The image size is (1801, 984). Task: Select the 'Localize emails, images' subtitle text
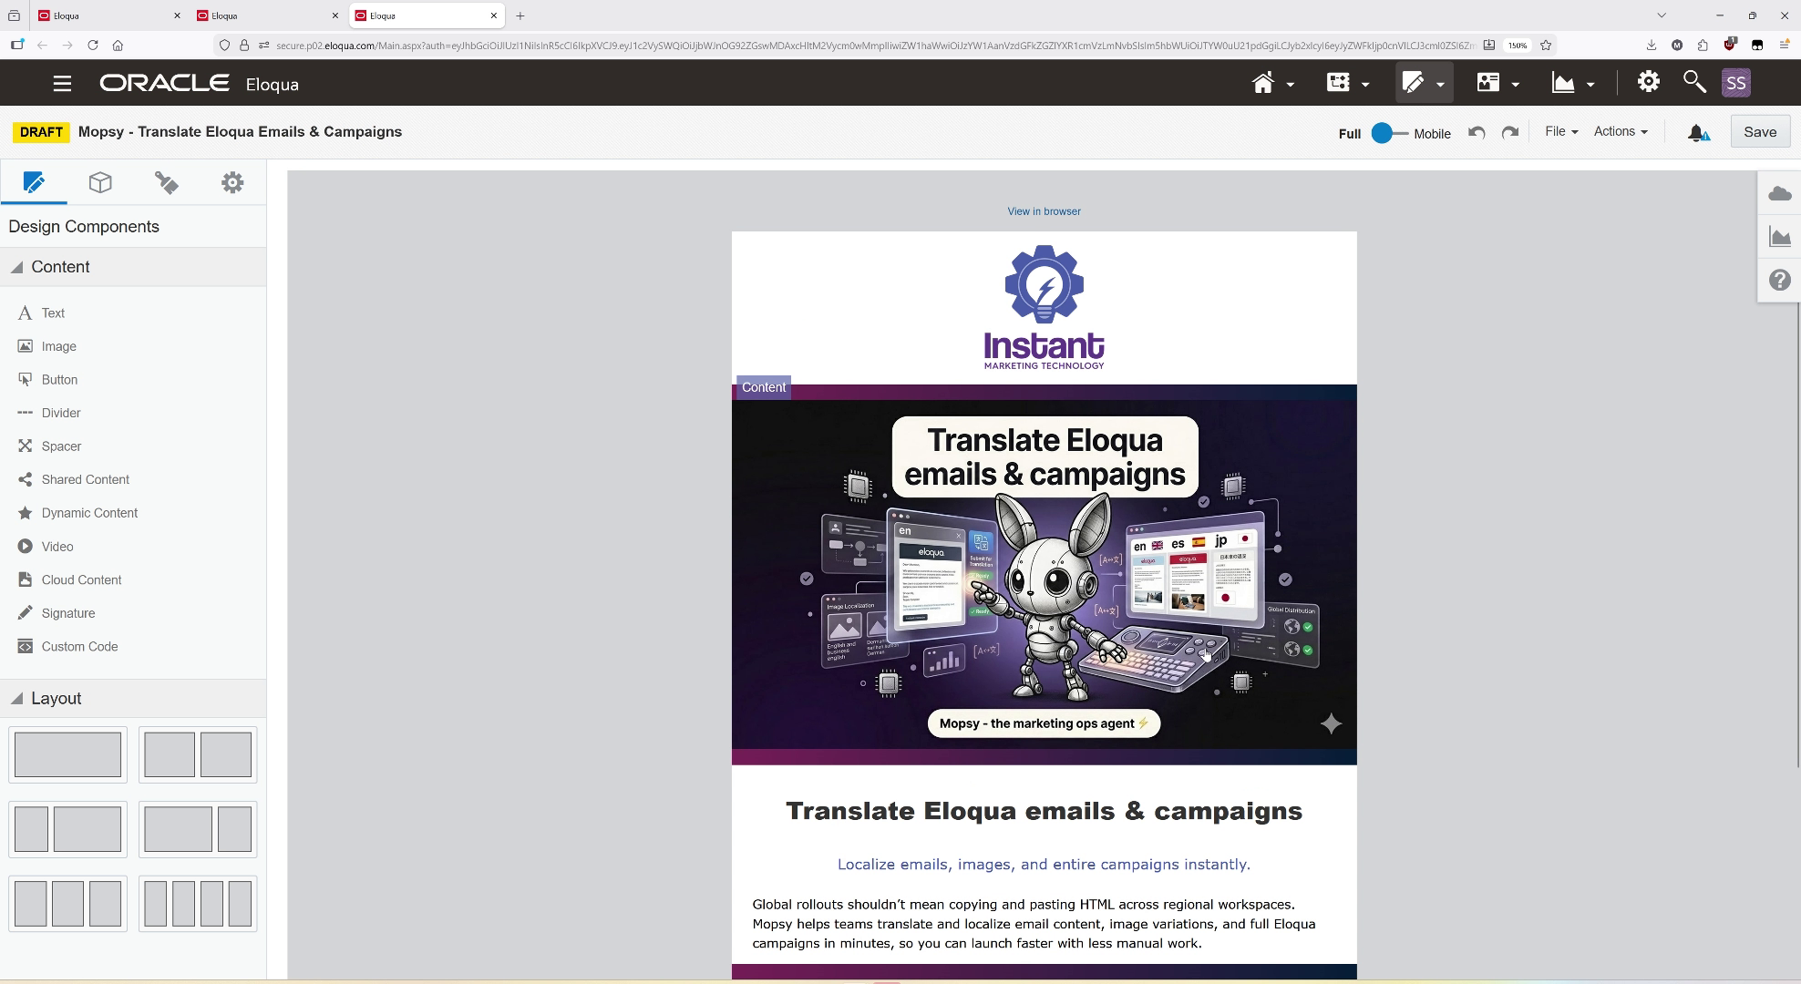coord(1044,865)
